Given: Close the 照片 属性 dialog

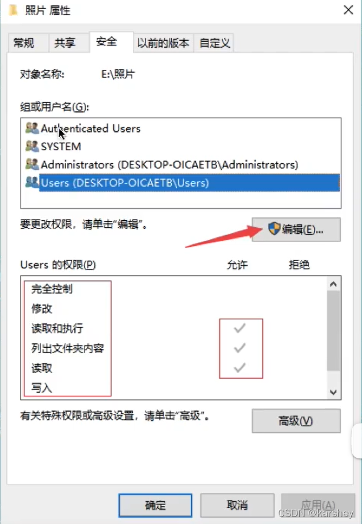Looking at the screenshot, I should coord(348,10).
